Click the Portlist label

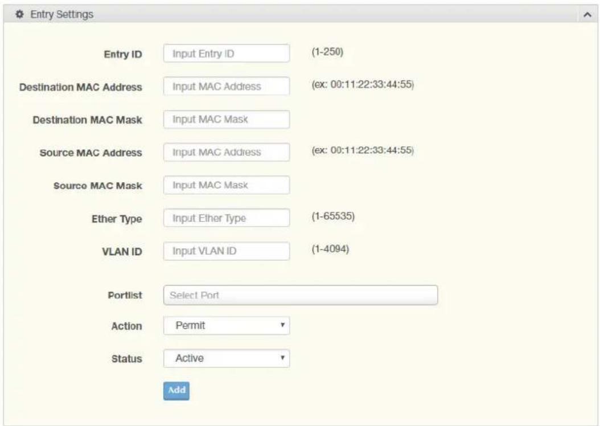(x=125, y=295)
